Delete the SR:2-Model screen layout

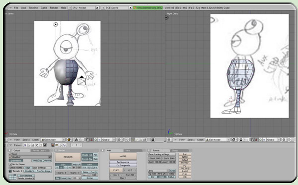pos(97,8)
